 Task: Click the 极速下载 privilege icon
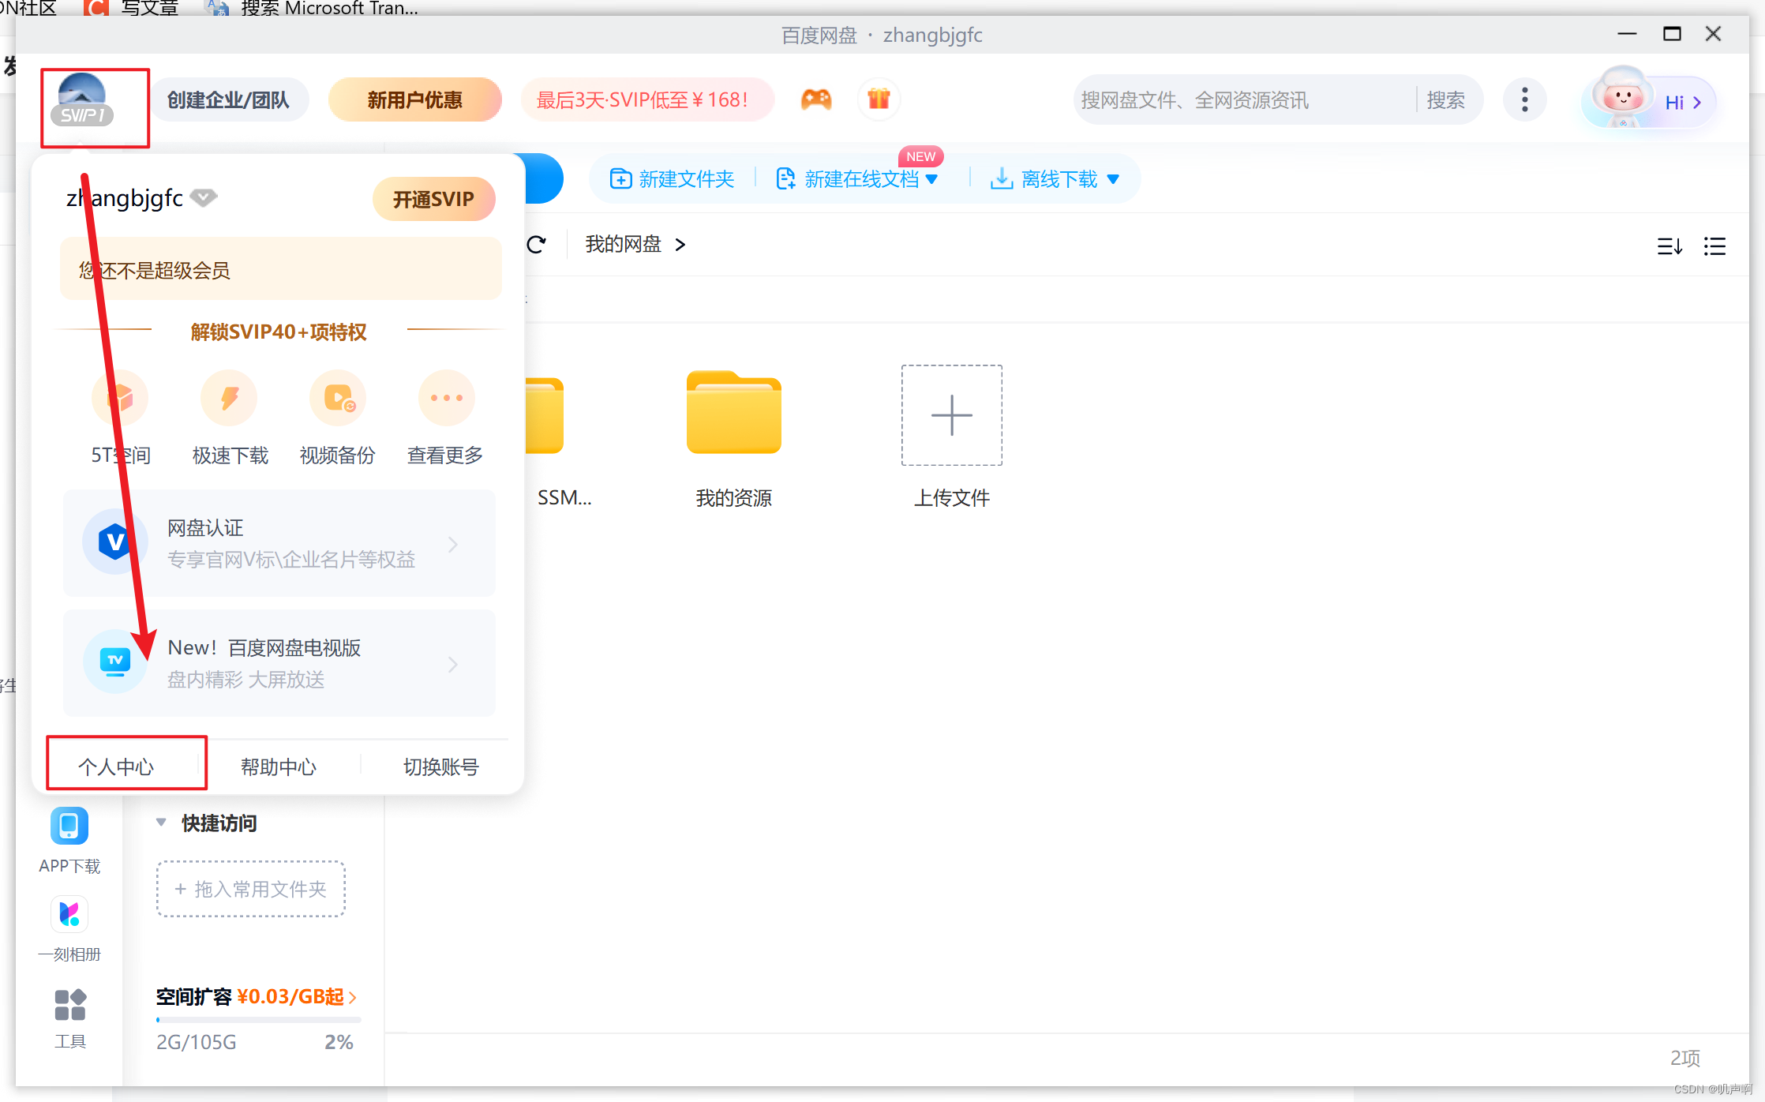[x=230, y=398]
